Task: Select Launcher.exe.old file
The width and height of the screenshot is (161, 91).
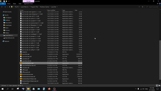Action: pyautogui.click(x=27, y=56)
